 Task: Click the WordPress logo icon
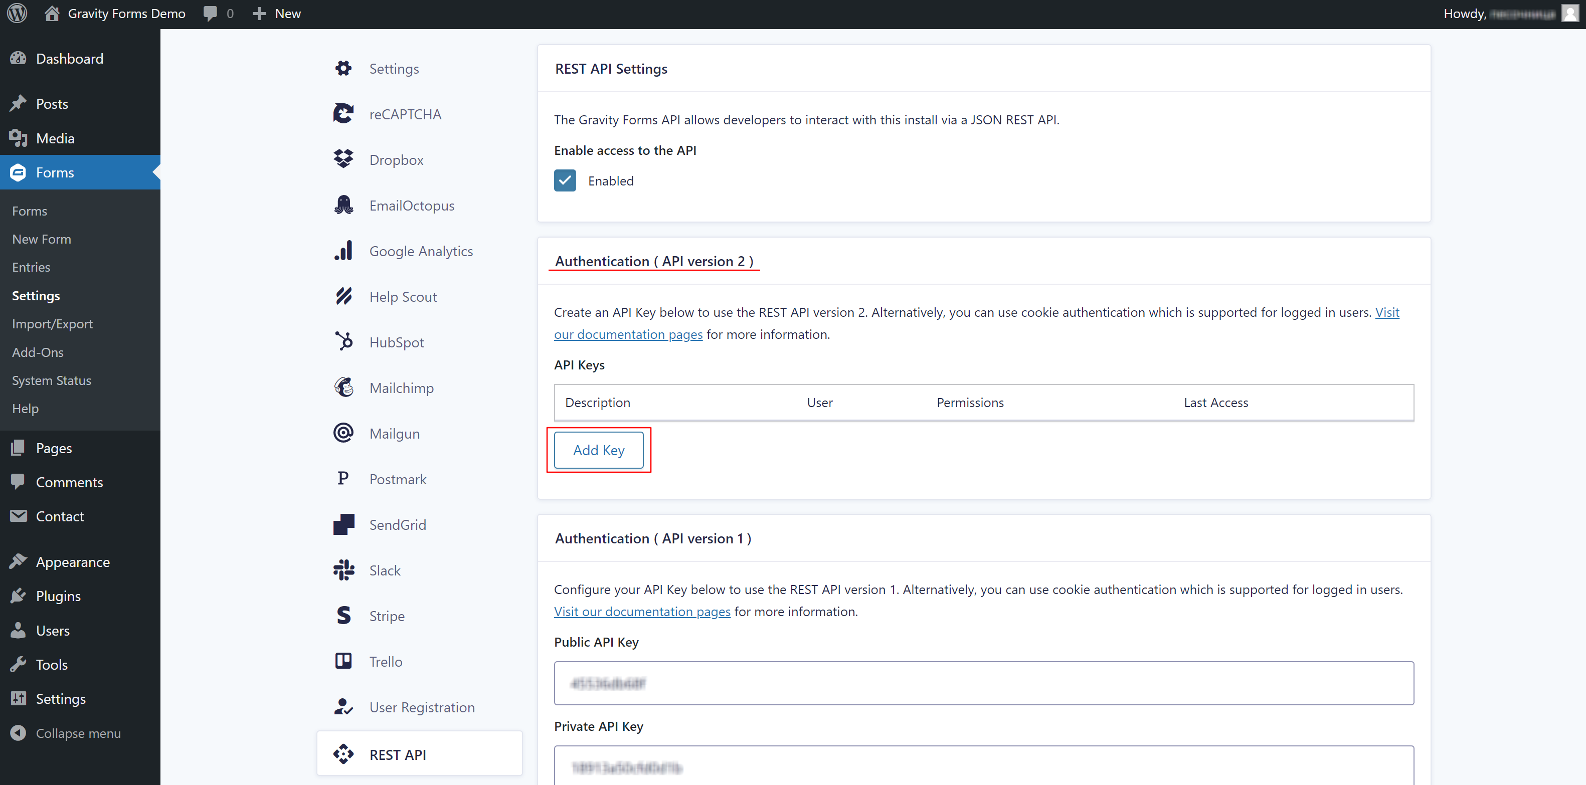tap(17, 14)
